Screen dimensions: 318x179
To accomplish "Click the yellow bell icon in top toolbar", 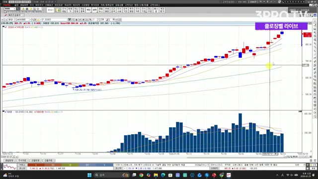I will pos(23,9).
